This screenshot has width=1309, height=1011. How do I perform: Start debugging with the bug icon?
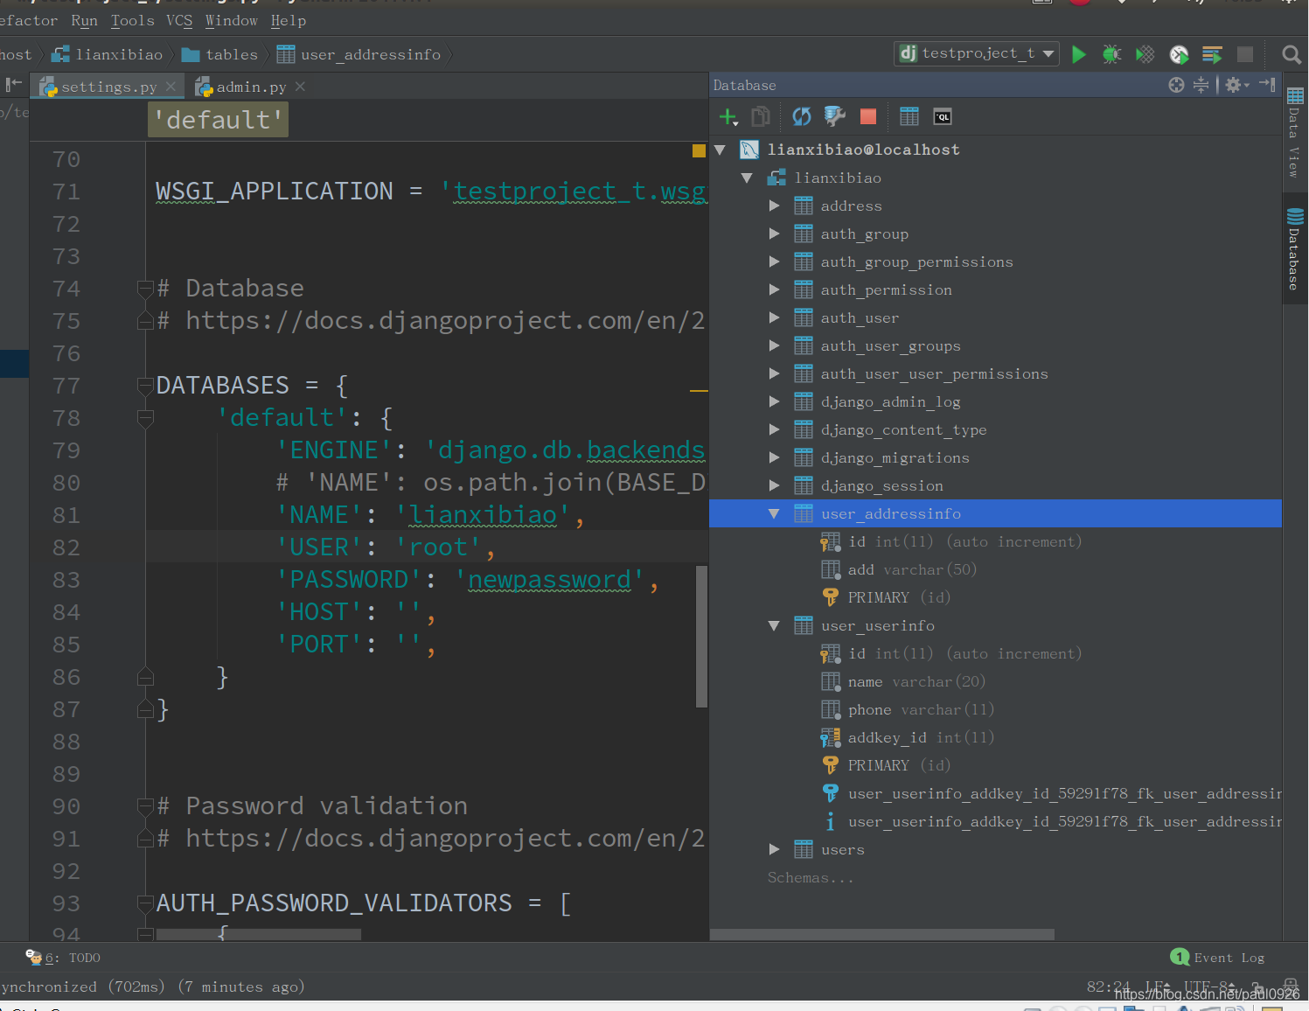pyautogui.click(x=1111, y=54)
